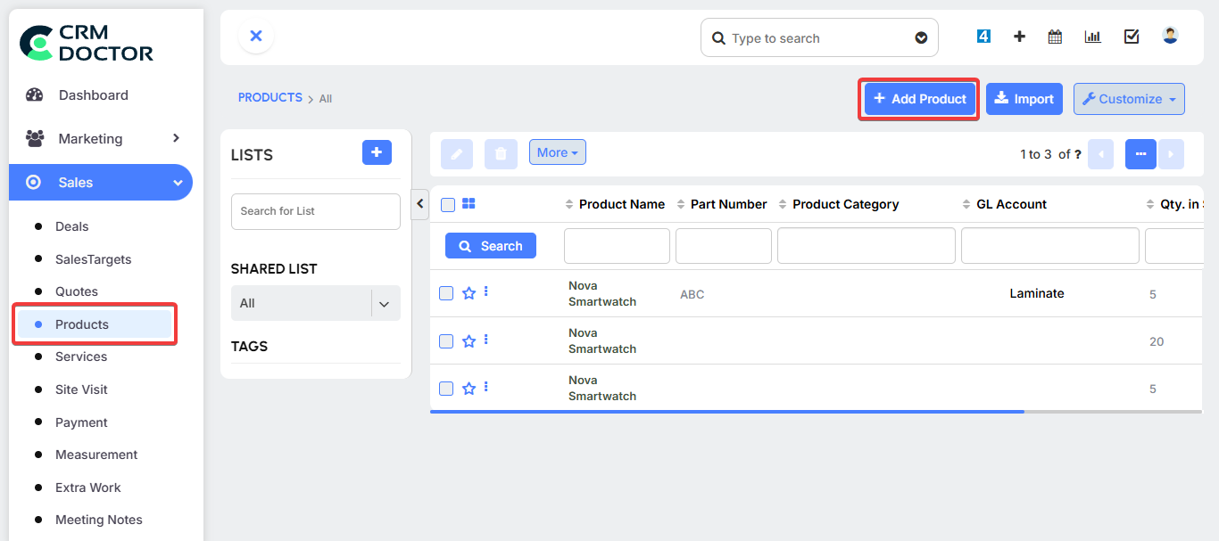Click the plus quick-create icon in header
Screen dimensions: 1219x541
(x=1019, y=37)
